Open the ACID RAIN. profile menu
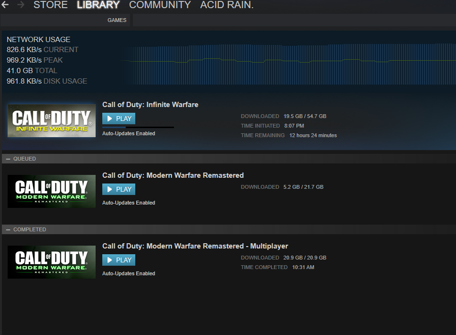Image resolution: width=456 pixels, height=335 pixels. coord(227,5)
